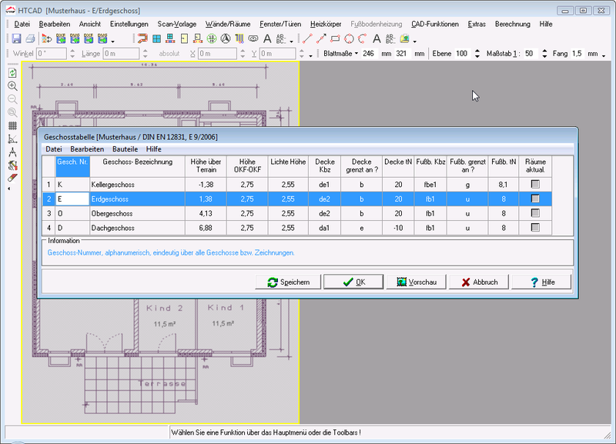This screenshot has height=444, width=616.
Task: Click the Maßstab stepper arrows
Action: 544,53
